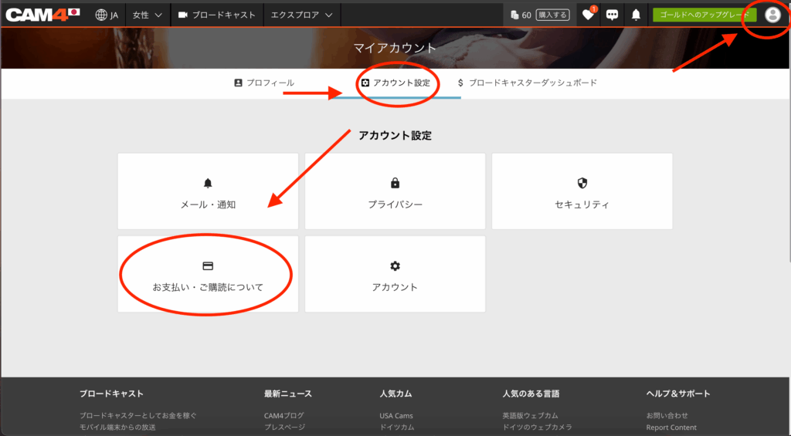Open the メール・通知 settings card
The image size is (791, 436).
pyautogui.click(x=208, y=191)
